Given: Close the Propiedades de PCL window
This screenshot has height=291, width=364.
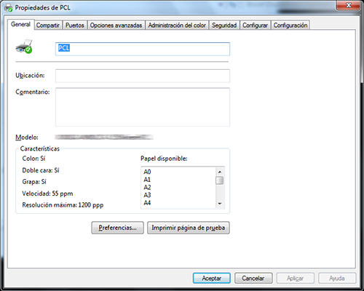Looking at the screenshot, I should coord(348,6).
